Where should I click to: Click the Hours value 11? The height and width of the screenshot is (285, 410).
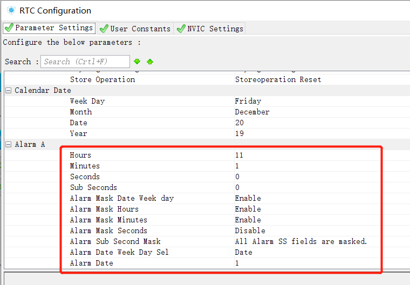(x=239, y=155)
